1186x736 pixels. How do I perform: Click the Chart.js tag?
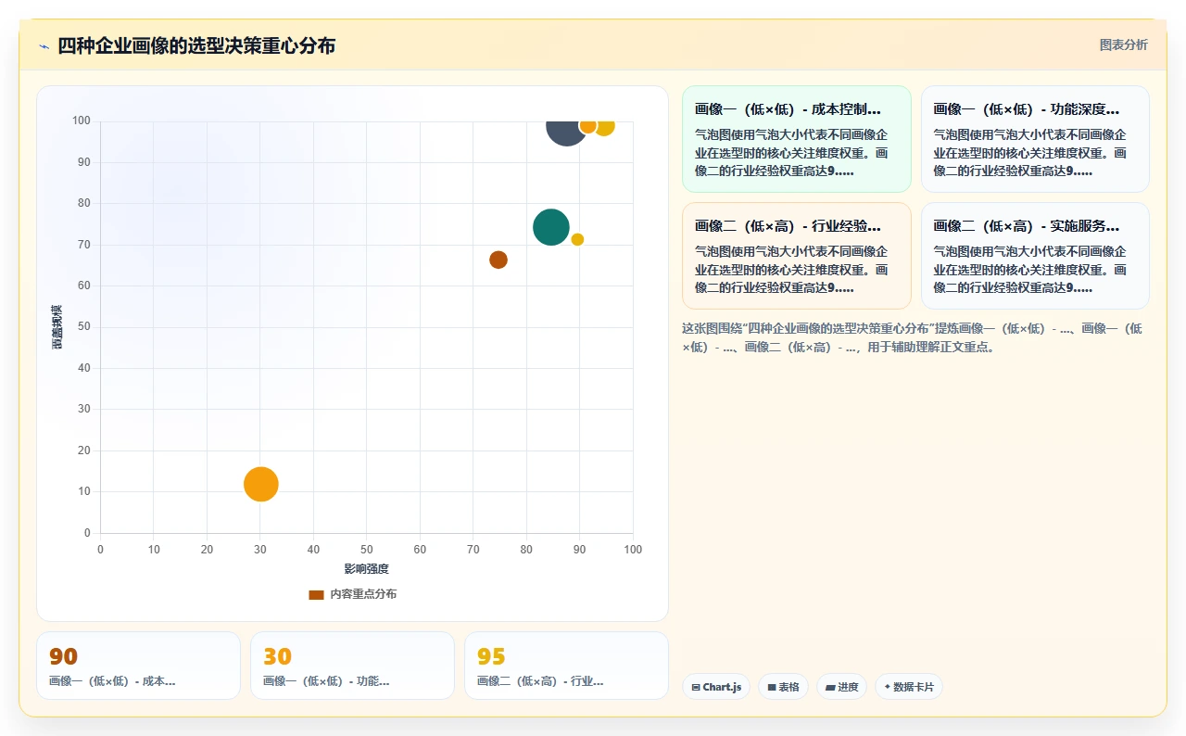(x=716, y=687)
